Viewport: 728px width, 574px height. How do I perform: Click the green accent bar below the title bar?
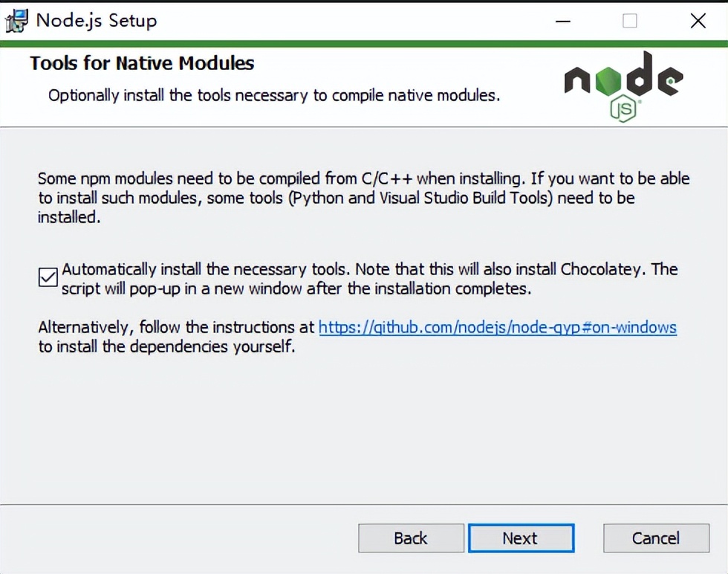364,44
